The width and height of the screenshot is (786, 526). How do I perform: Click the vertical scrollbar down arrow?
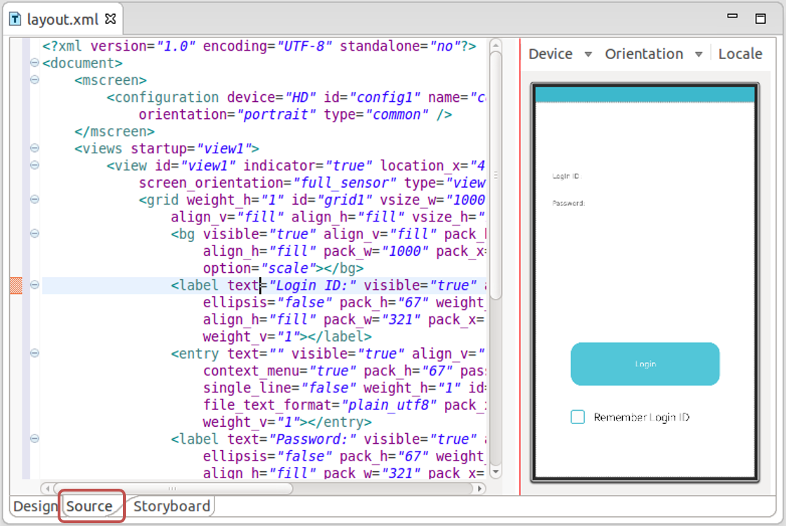(495, 472)
